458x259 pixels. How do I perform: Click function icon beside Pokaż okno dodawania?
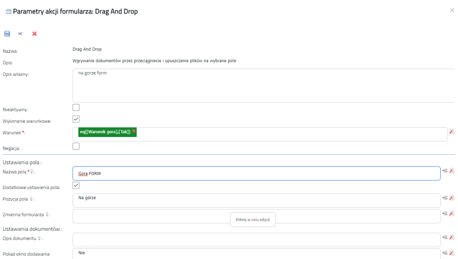coord(452,253)
